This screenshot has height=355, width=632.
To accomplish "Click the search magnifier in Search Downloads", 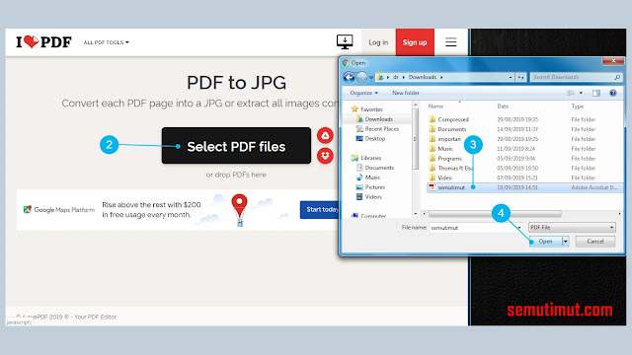I will [x=616, y=77].
